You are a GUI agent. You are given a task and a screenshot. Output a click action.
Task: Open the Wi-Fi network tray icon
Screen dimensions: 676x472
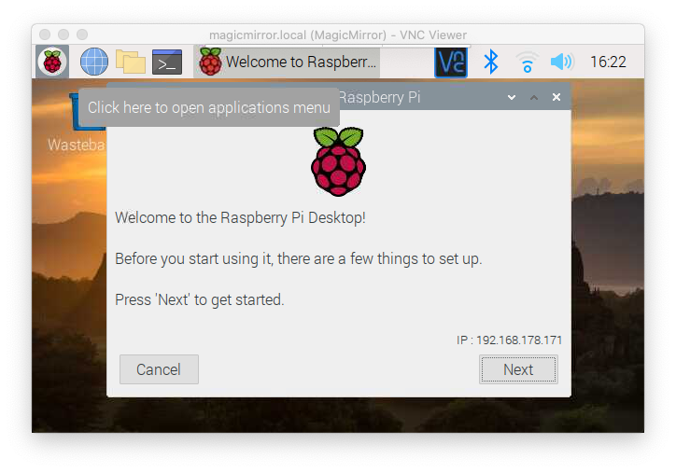click(x=527, y=62)
